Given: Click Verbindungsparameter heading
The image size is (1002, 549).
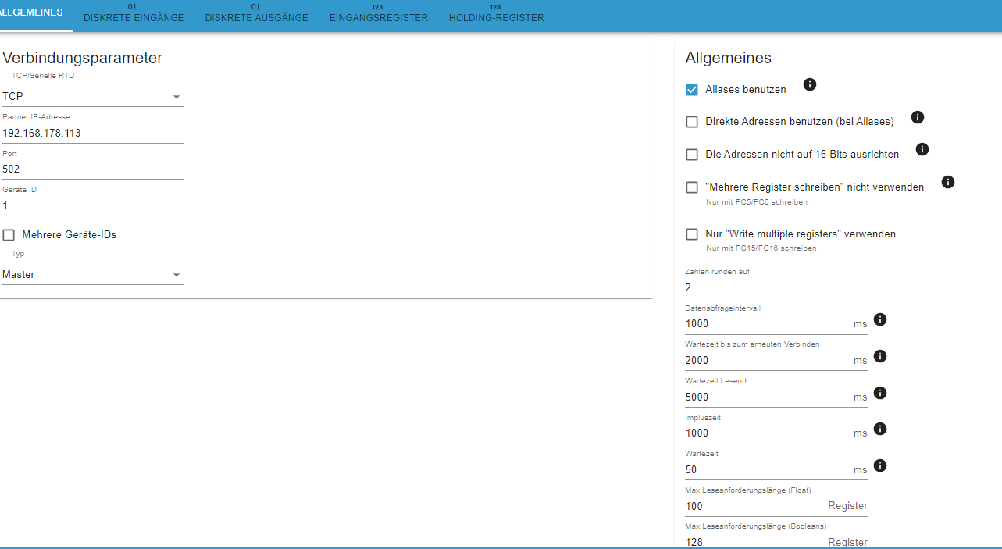Looking at the screenshot, I should (x=82, y=57).
